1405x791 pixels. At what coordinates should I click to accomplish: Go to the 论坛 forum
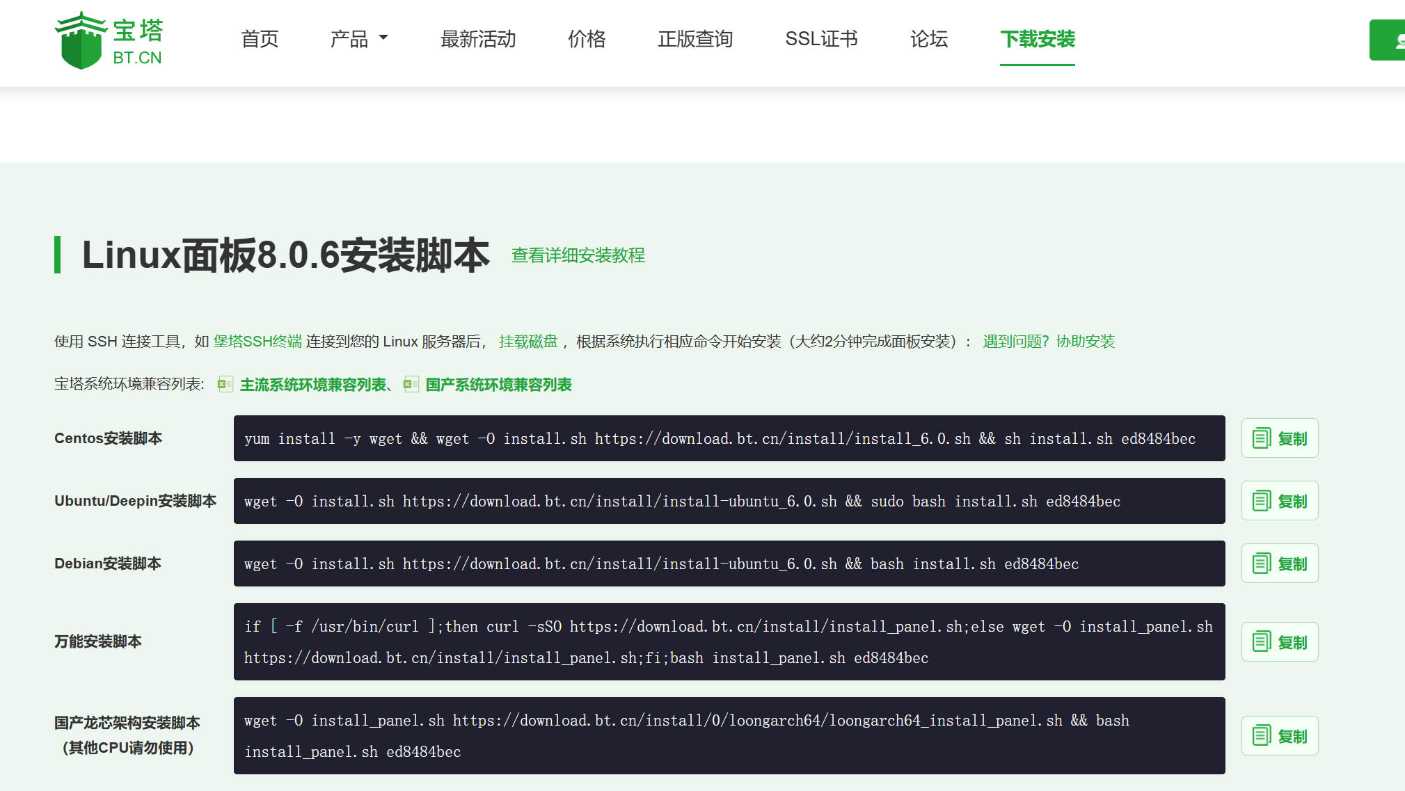(x=929, y=39)
